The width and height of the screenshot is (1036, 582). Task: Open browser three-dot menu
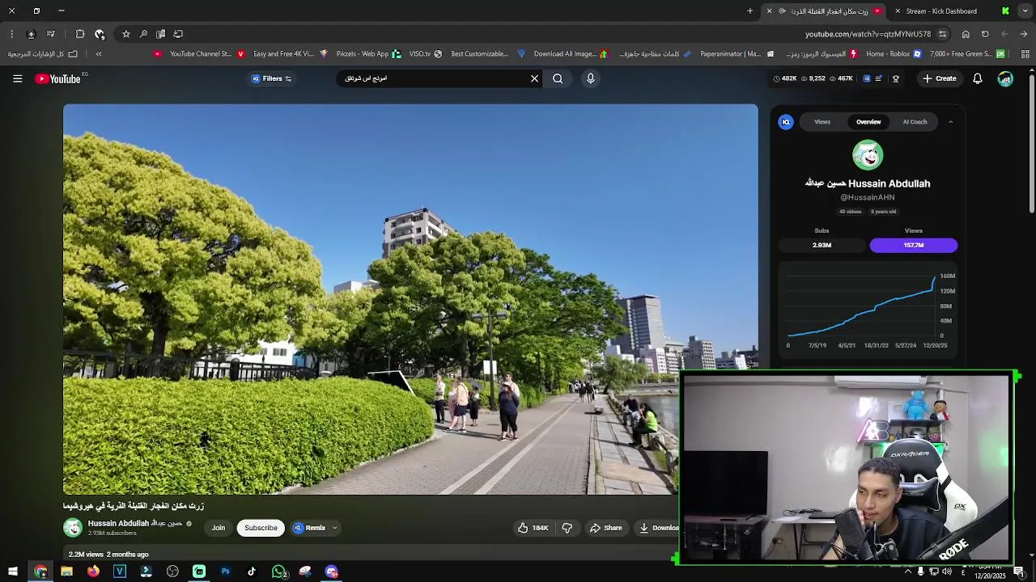pos(11,34)
